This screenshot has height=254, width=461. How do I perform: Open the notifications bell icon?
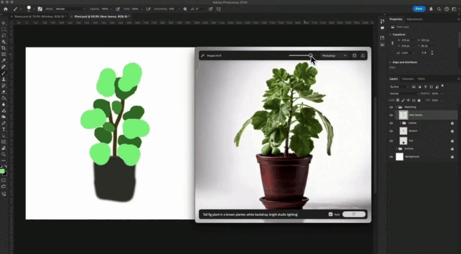[431, 9]
